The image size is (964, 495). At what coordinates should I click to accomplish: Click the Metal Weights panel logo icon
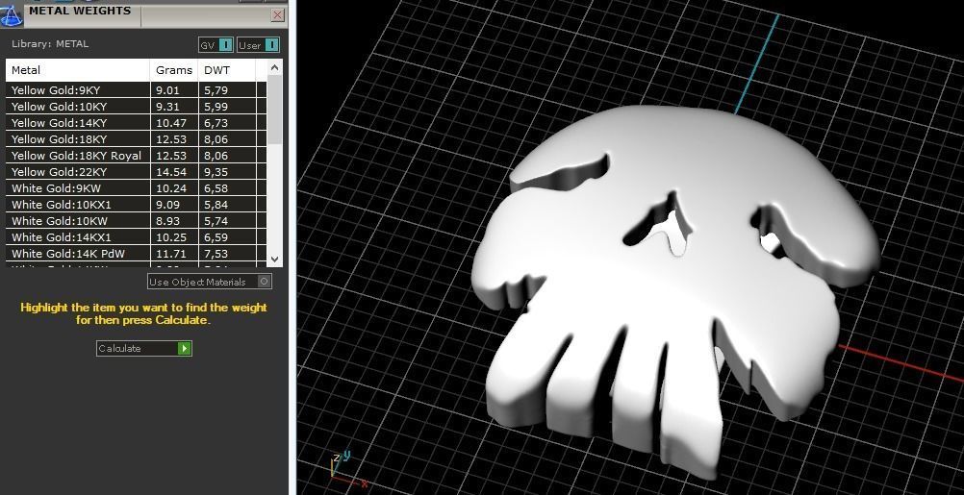click(x=12, y=16)
